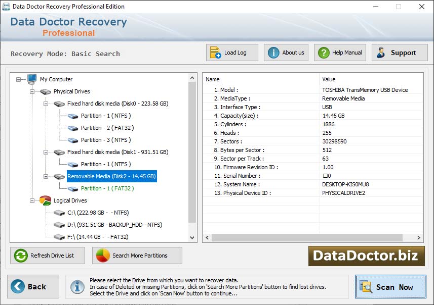Click the drive tree vertical scrollbar
This screenshot has width=434, height=305.
coord(192,151)
